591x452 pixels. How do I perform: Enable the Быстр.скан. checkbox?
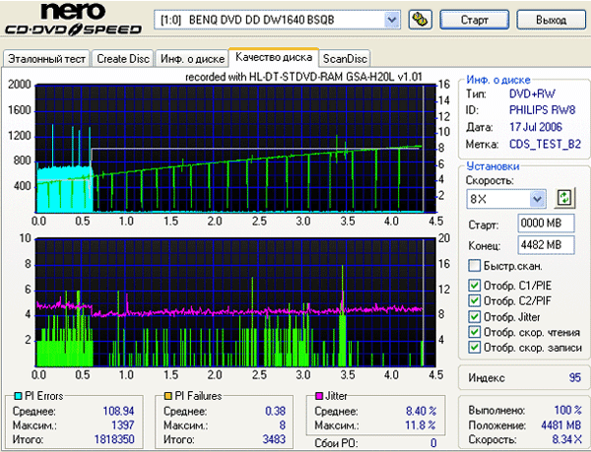475,266
